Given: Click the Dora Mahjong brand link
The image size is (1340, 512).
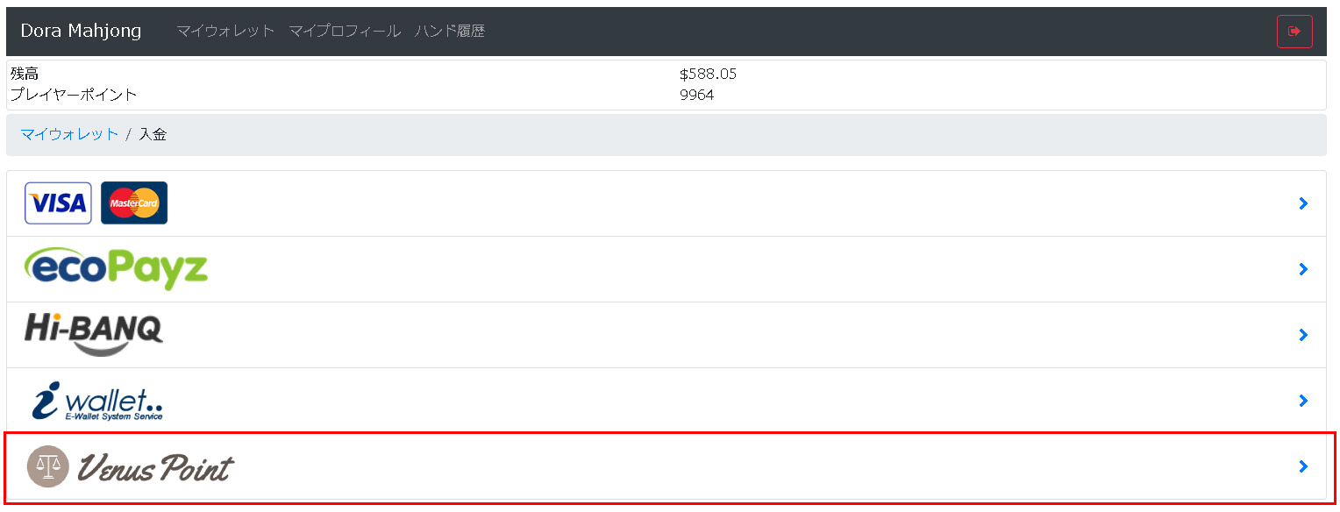Looking at the screenshot, I should [x=81, y=31].
